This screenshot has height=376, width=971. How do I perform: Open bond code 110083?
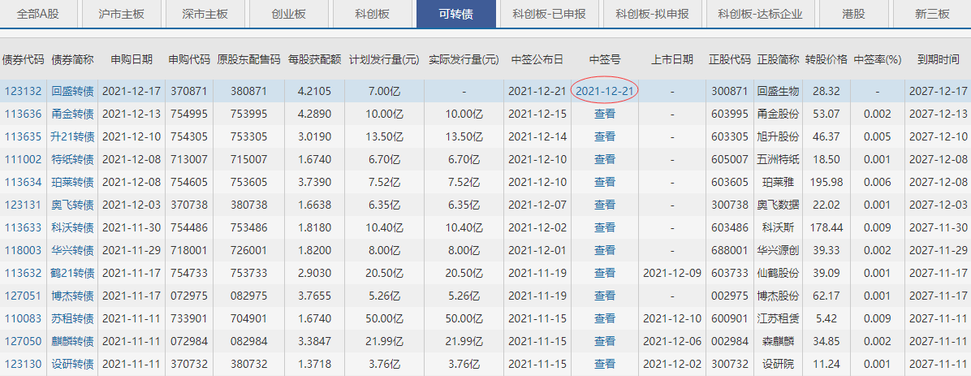(24, 318)
